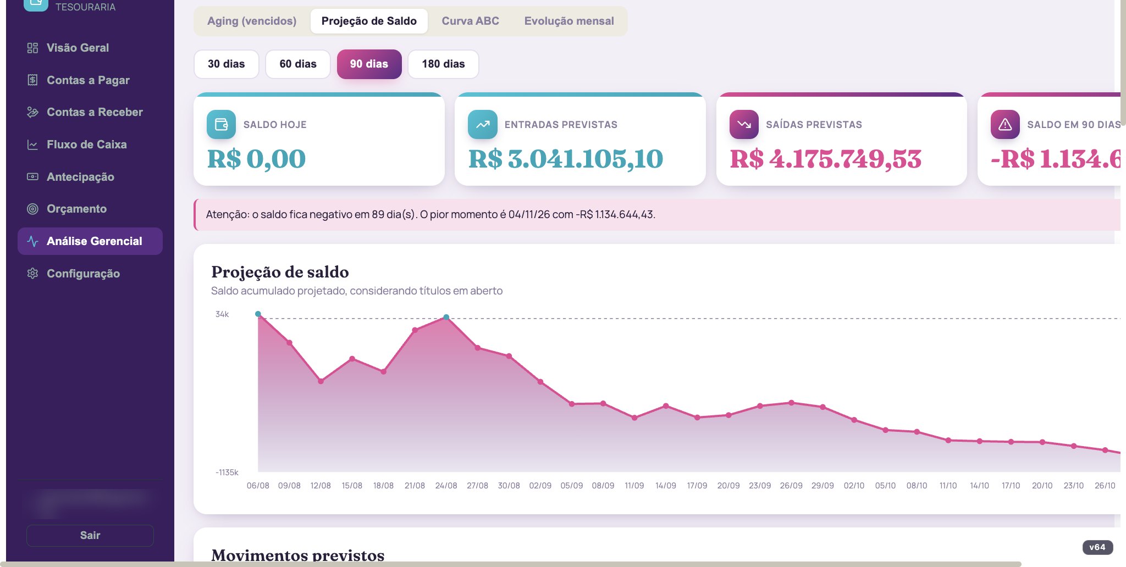1126x567 pixels.
Task: Open the Antecipação page
Action: pos(90,177)
